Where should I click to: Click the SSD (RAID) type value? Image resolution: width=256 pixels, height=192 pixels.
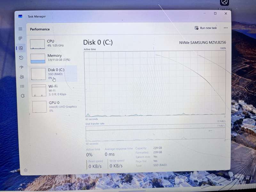tap(160, 165)
